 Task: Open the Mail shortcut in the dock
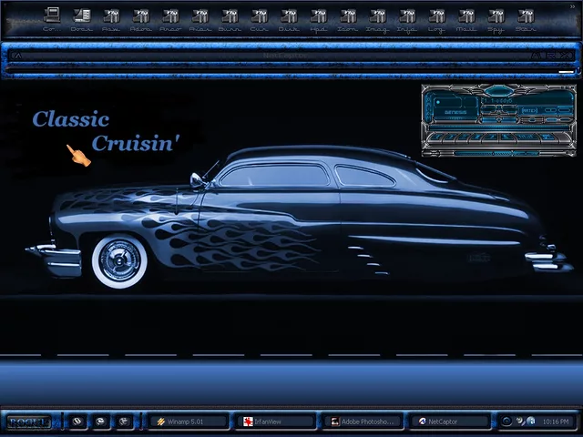pos(466,15)
